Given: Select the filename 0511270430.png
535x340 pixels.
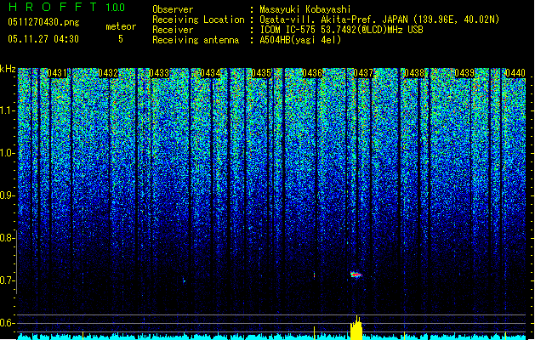Looking at the screenshot, I should [x=43, y=22].
